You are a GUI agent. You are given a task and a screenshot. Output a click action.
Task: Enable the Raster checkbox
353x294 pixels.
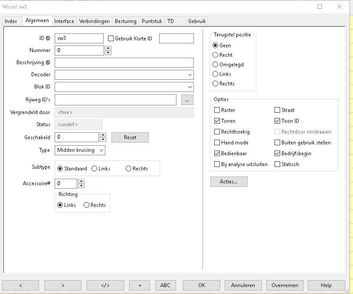tap(217, 110)
